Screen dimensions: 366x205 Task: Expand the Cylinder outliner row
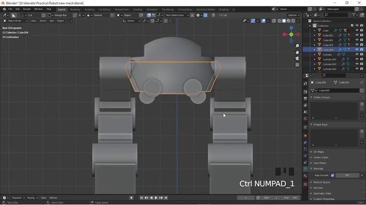[x=315, y=55]
